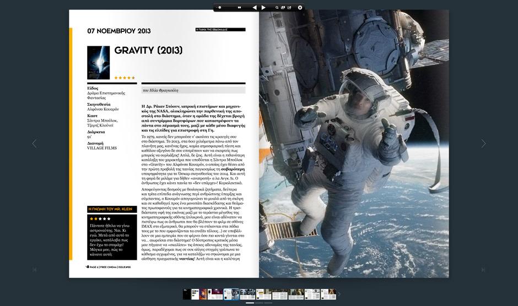Image resolution: width=518 pixels, height=306 pixels.
Task: Open the eighth spread thumbnail in strip
Action: tap(296, 294)
